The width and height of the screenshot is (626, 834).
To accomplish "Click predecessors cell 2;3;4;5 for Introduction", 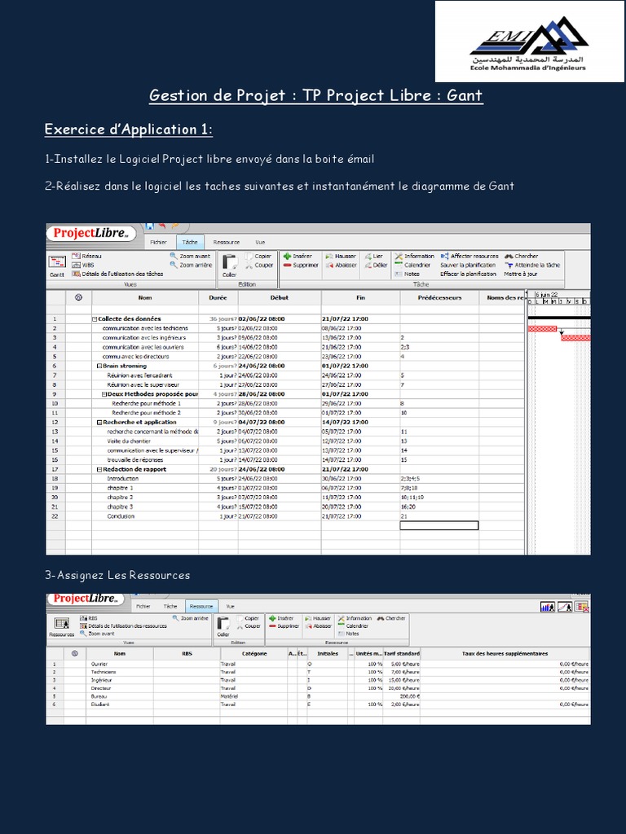I will tap(439, 479).
